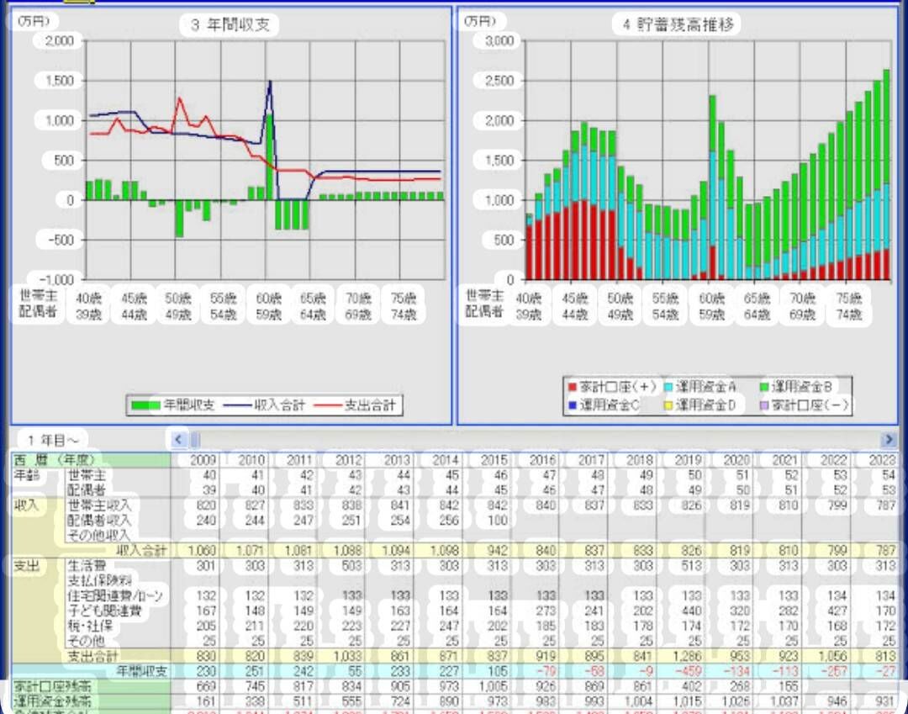Click the cyan 運用資金A legend marker
908x714 pixels.
click(668, 387)
